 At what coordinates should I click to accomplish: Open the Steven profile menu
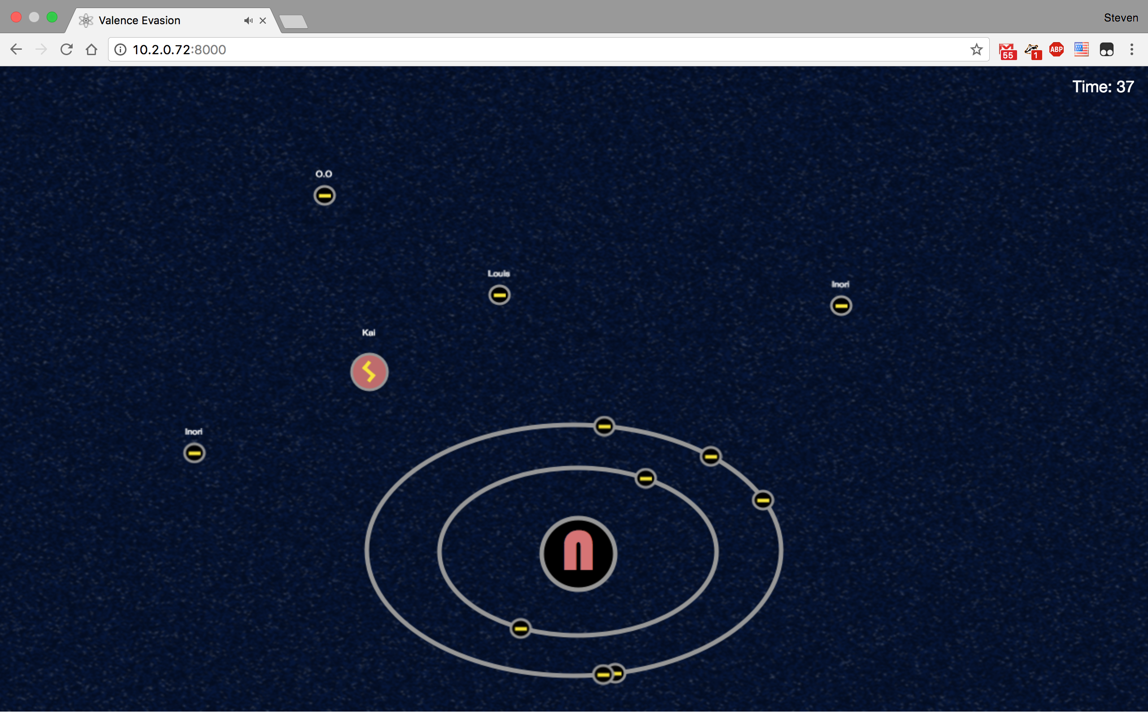point(1121,18)
